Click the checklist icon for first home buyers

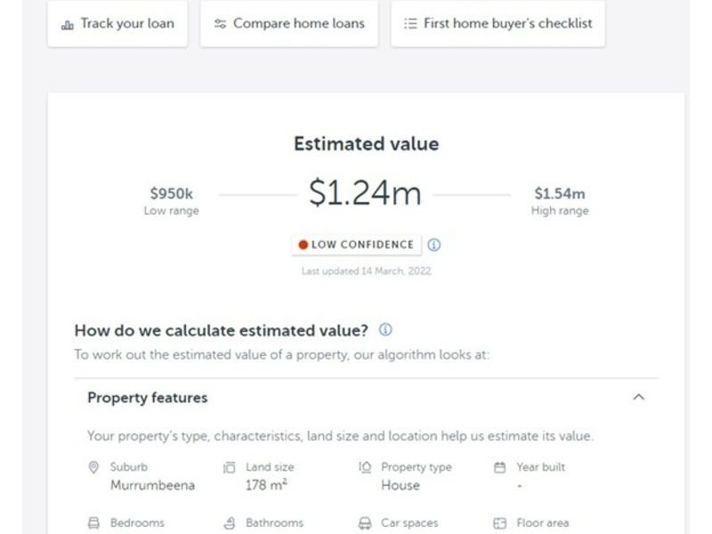410,24
